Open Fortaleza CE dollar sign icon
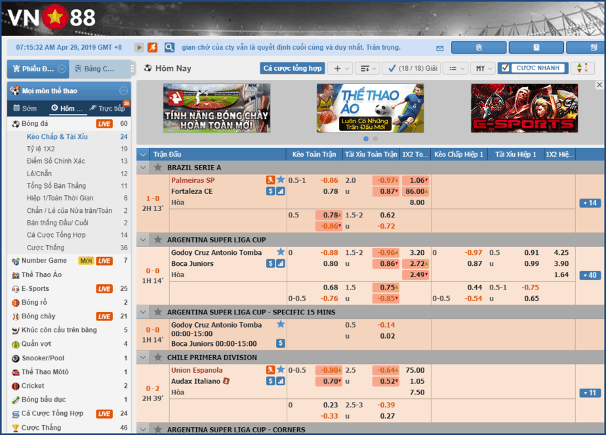606x435 pixels. coord(270,191)
